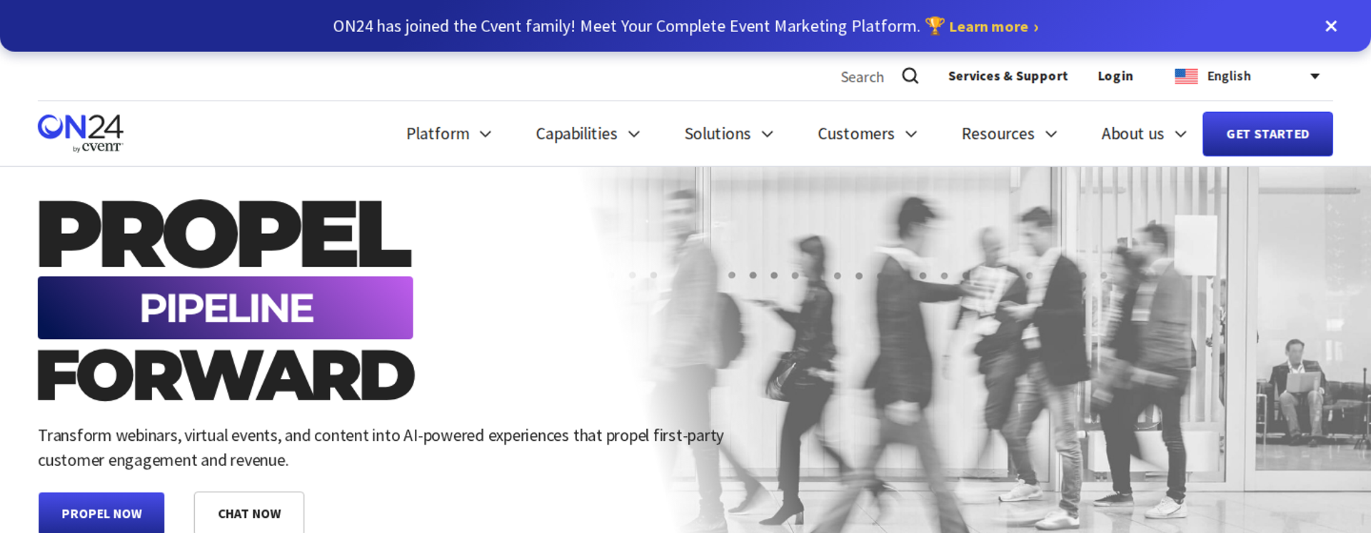This screenshot has width=1371, height=533.
Task: Open the Solutions navigation item
Action: [718, 133]
